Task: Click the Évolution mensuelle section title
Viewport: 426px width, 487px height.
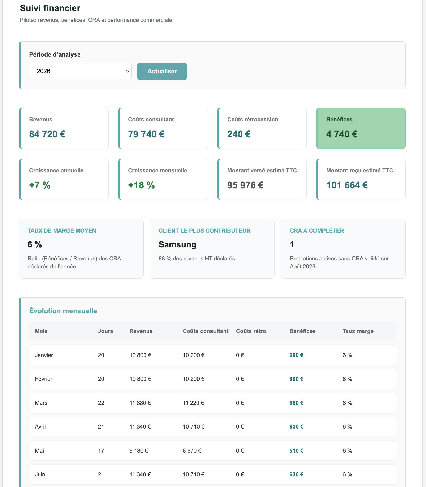Action: coord(63,311)
